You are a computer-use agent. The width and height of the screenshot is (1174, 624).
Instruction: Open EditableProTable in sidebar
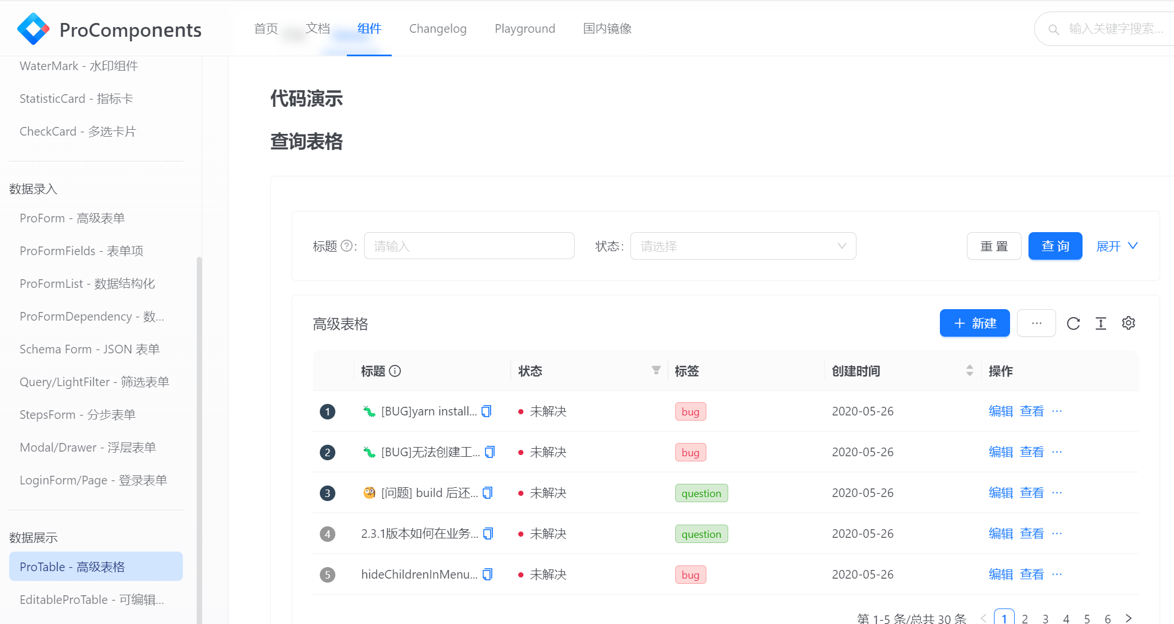click(x=92, y=600)
